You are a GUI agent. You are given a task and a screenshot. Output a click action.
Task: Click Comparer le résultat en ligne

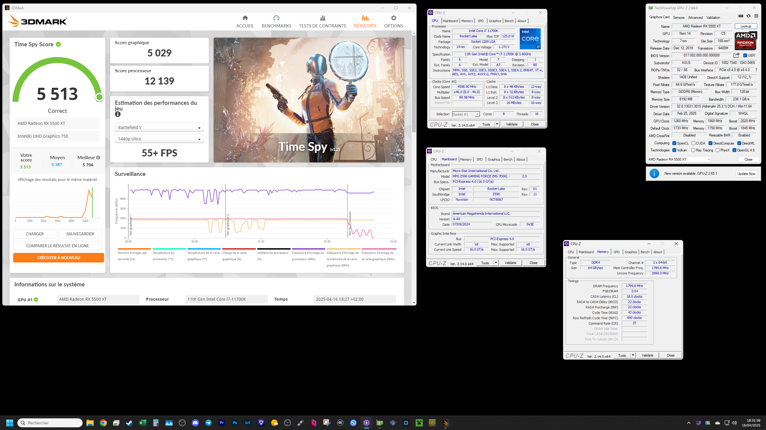point(57,246)
